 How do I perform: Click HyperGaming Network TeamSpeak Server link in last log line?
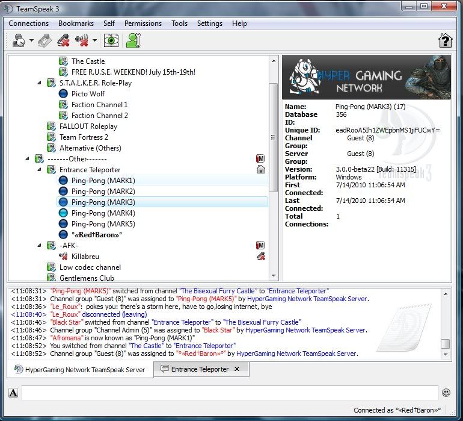pyautogui.click(x=297, y=354)
